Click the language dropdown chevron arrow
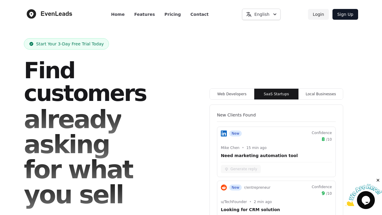 pos(275,14)
